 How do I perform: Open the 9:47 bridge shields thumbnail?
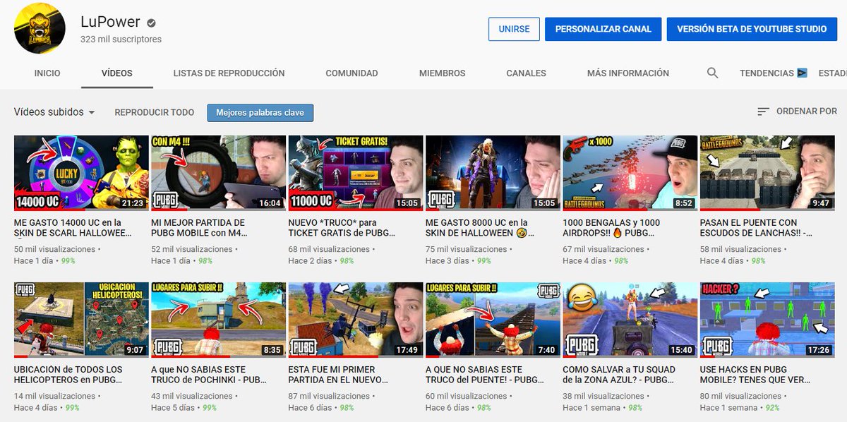[767, 173]
